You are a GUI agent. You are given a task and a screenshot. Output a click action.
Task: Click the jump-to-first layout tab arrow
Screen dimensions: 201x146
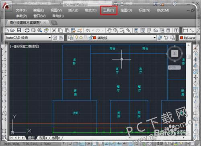[x=12, y=138]
